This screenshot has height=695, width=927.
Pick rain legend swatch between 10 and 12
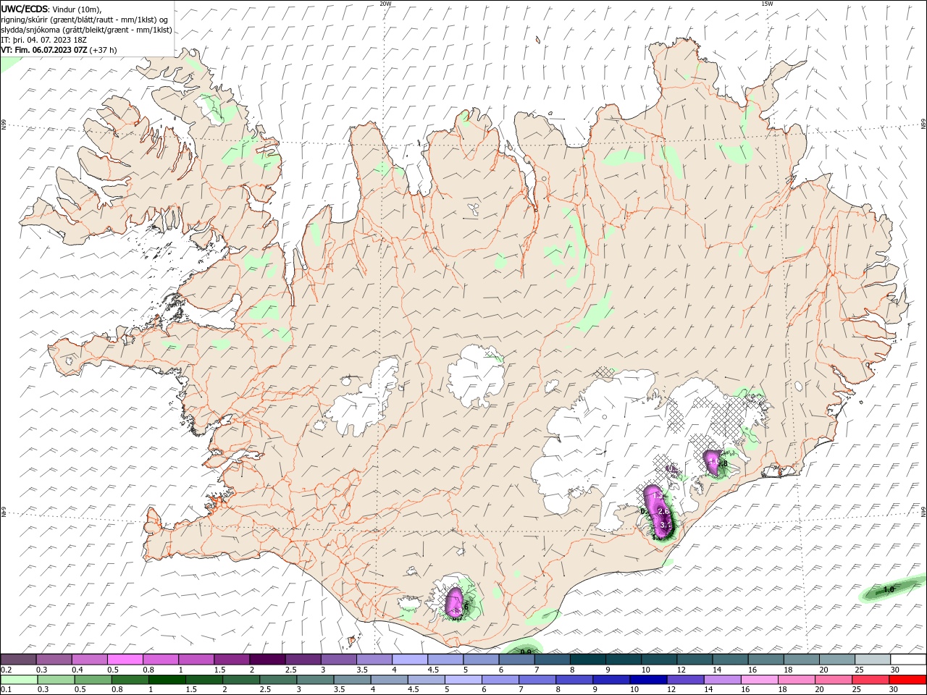649,680
